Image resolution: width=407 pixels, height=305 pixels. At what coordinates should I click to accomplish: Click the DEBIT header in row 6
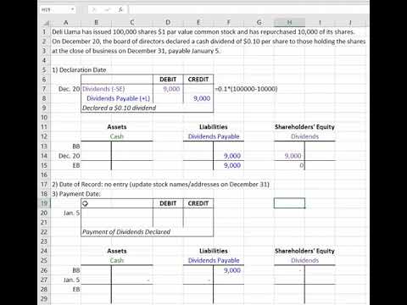coord(168,80)
